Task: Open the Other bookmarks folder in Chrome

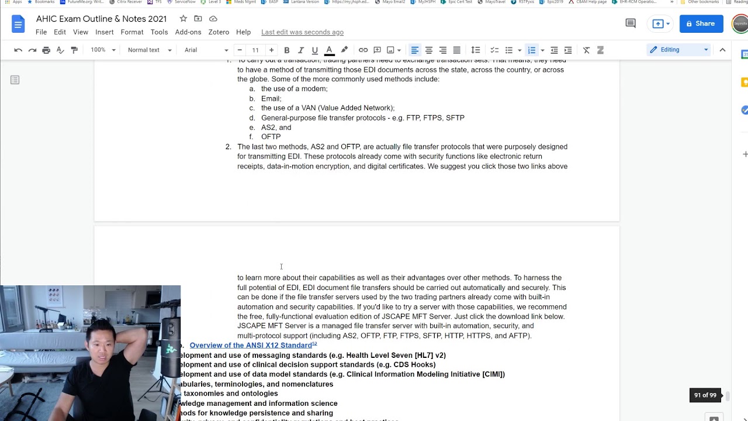Action: [700, 2]
